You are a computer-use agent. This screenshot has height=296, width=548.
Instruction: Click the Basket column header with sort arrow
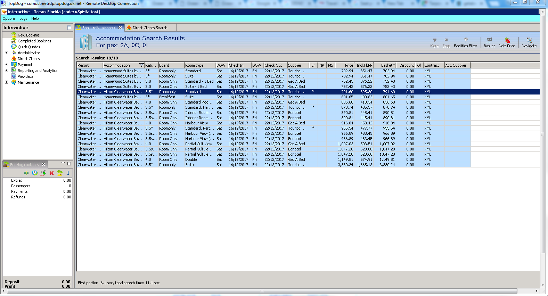coord(385,65)
